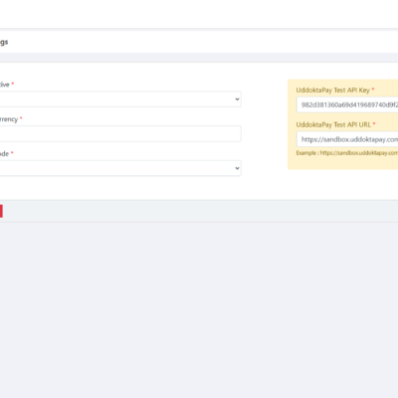The image size is (398, 398).
Task: Click the red button at the bottom left
Action: (1, 211)
